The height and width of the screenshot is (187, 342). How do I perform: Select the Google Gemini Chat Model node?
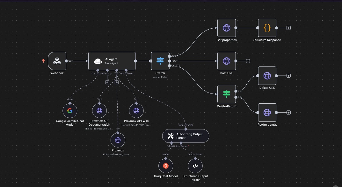[70, 111]
